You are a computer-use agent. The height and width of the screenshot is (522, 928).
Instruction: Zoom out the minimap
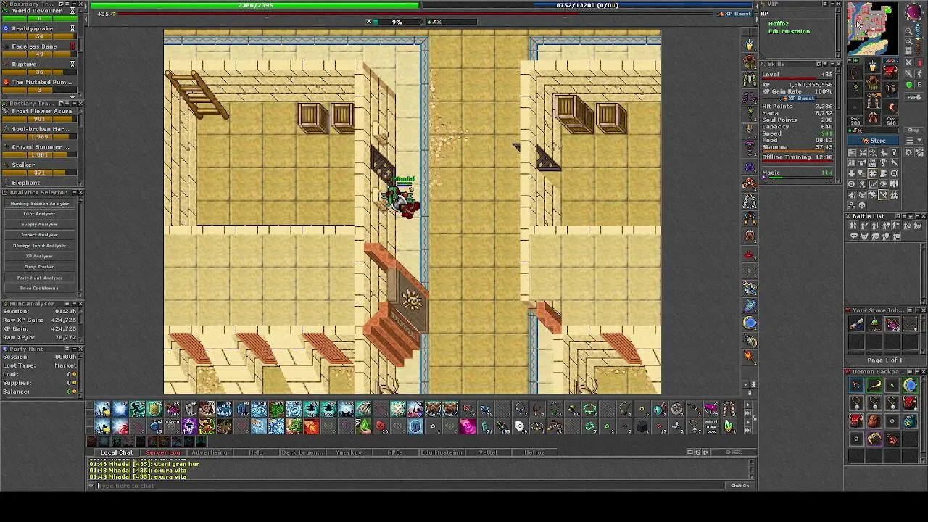[x=909, y=31]
